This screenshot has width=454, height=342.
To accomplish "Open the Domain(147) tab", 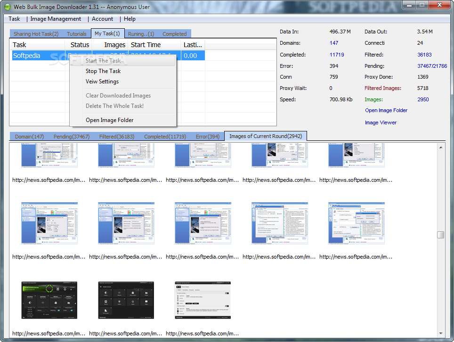I will tap(29, 137).
